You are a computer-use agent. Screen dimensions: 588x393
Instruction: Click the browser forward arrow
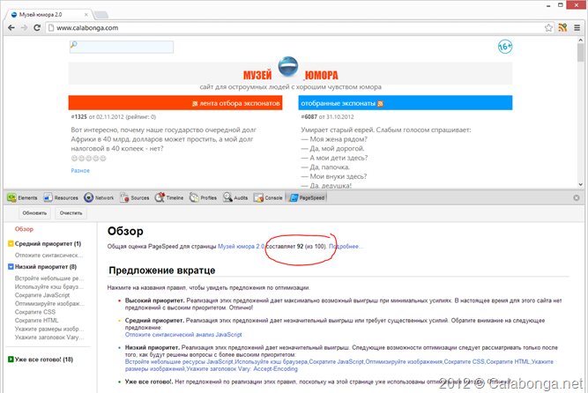click(x=24, y=27)
